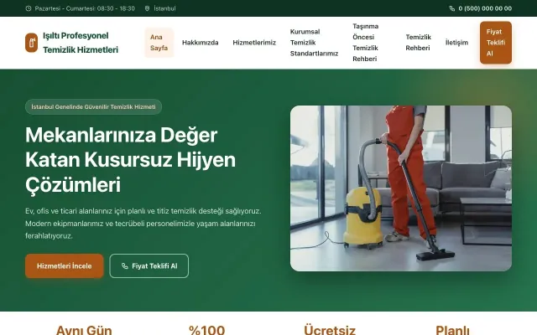Image resolution: width=537 pixels, height=335 pixels.
Task: Go to the Hakkımızda page
Action: tap(201, 43)
